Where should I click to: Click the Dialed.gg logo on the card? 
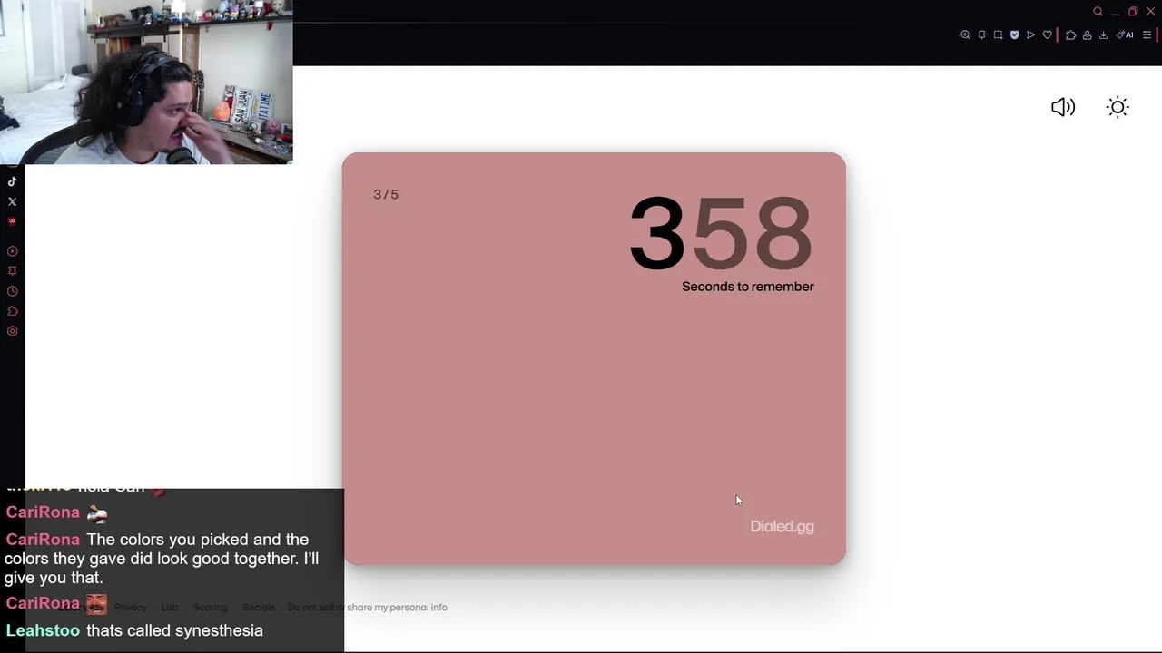pos(782,526)
